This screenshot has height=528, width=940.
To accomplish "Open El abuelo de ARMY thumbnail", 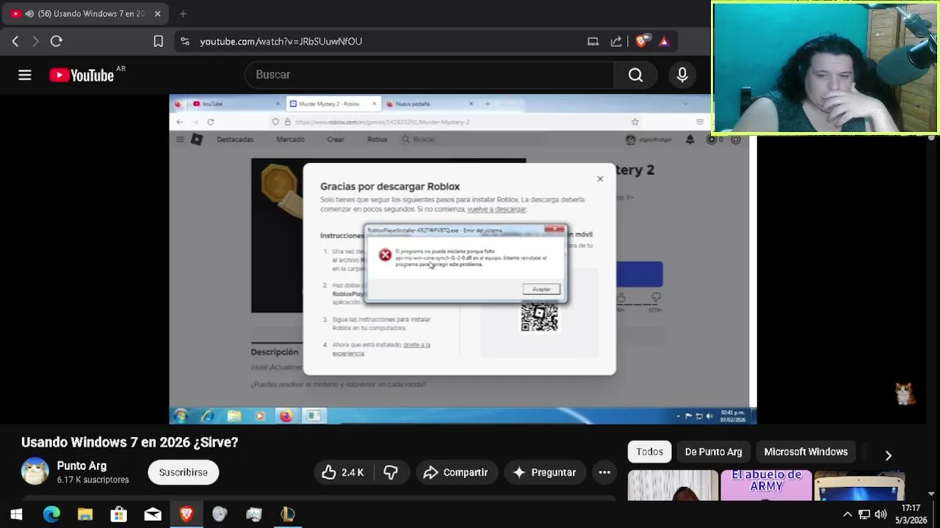I will click(x=766, y=485).
